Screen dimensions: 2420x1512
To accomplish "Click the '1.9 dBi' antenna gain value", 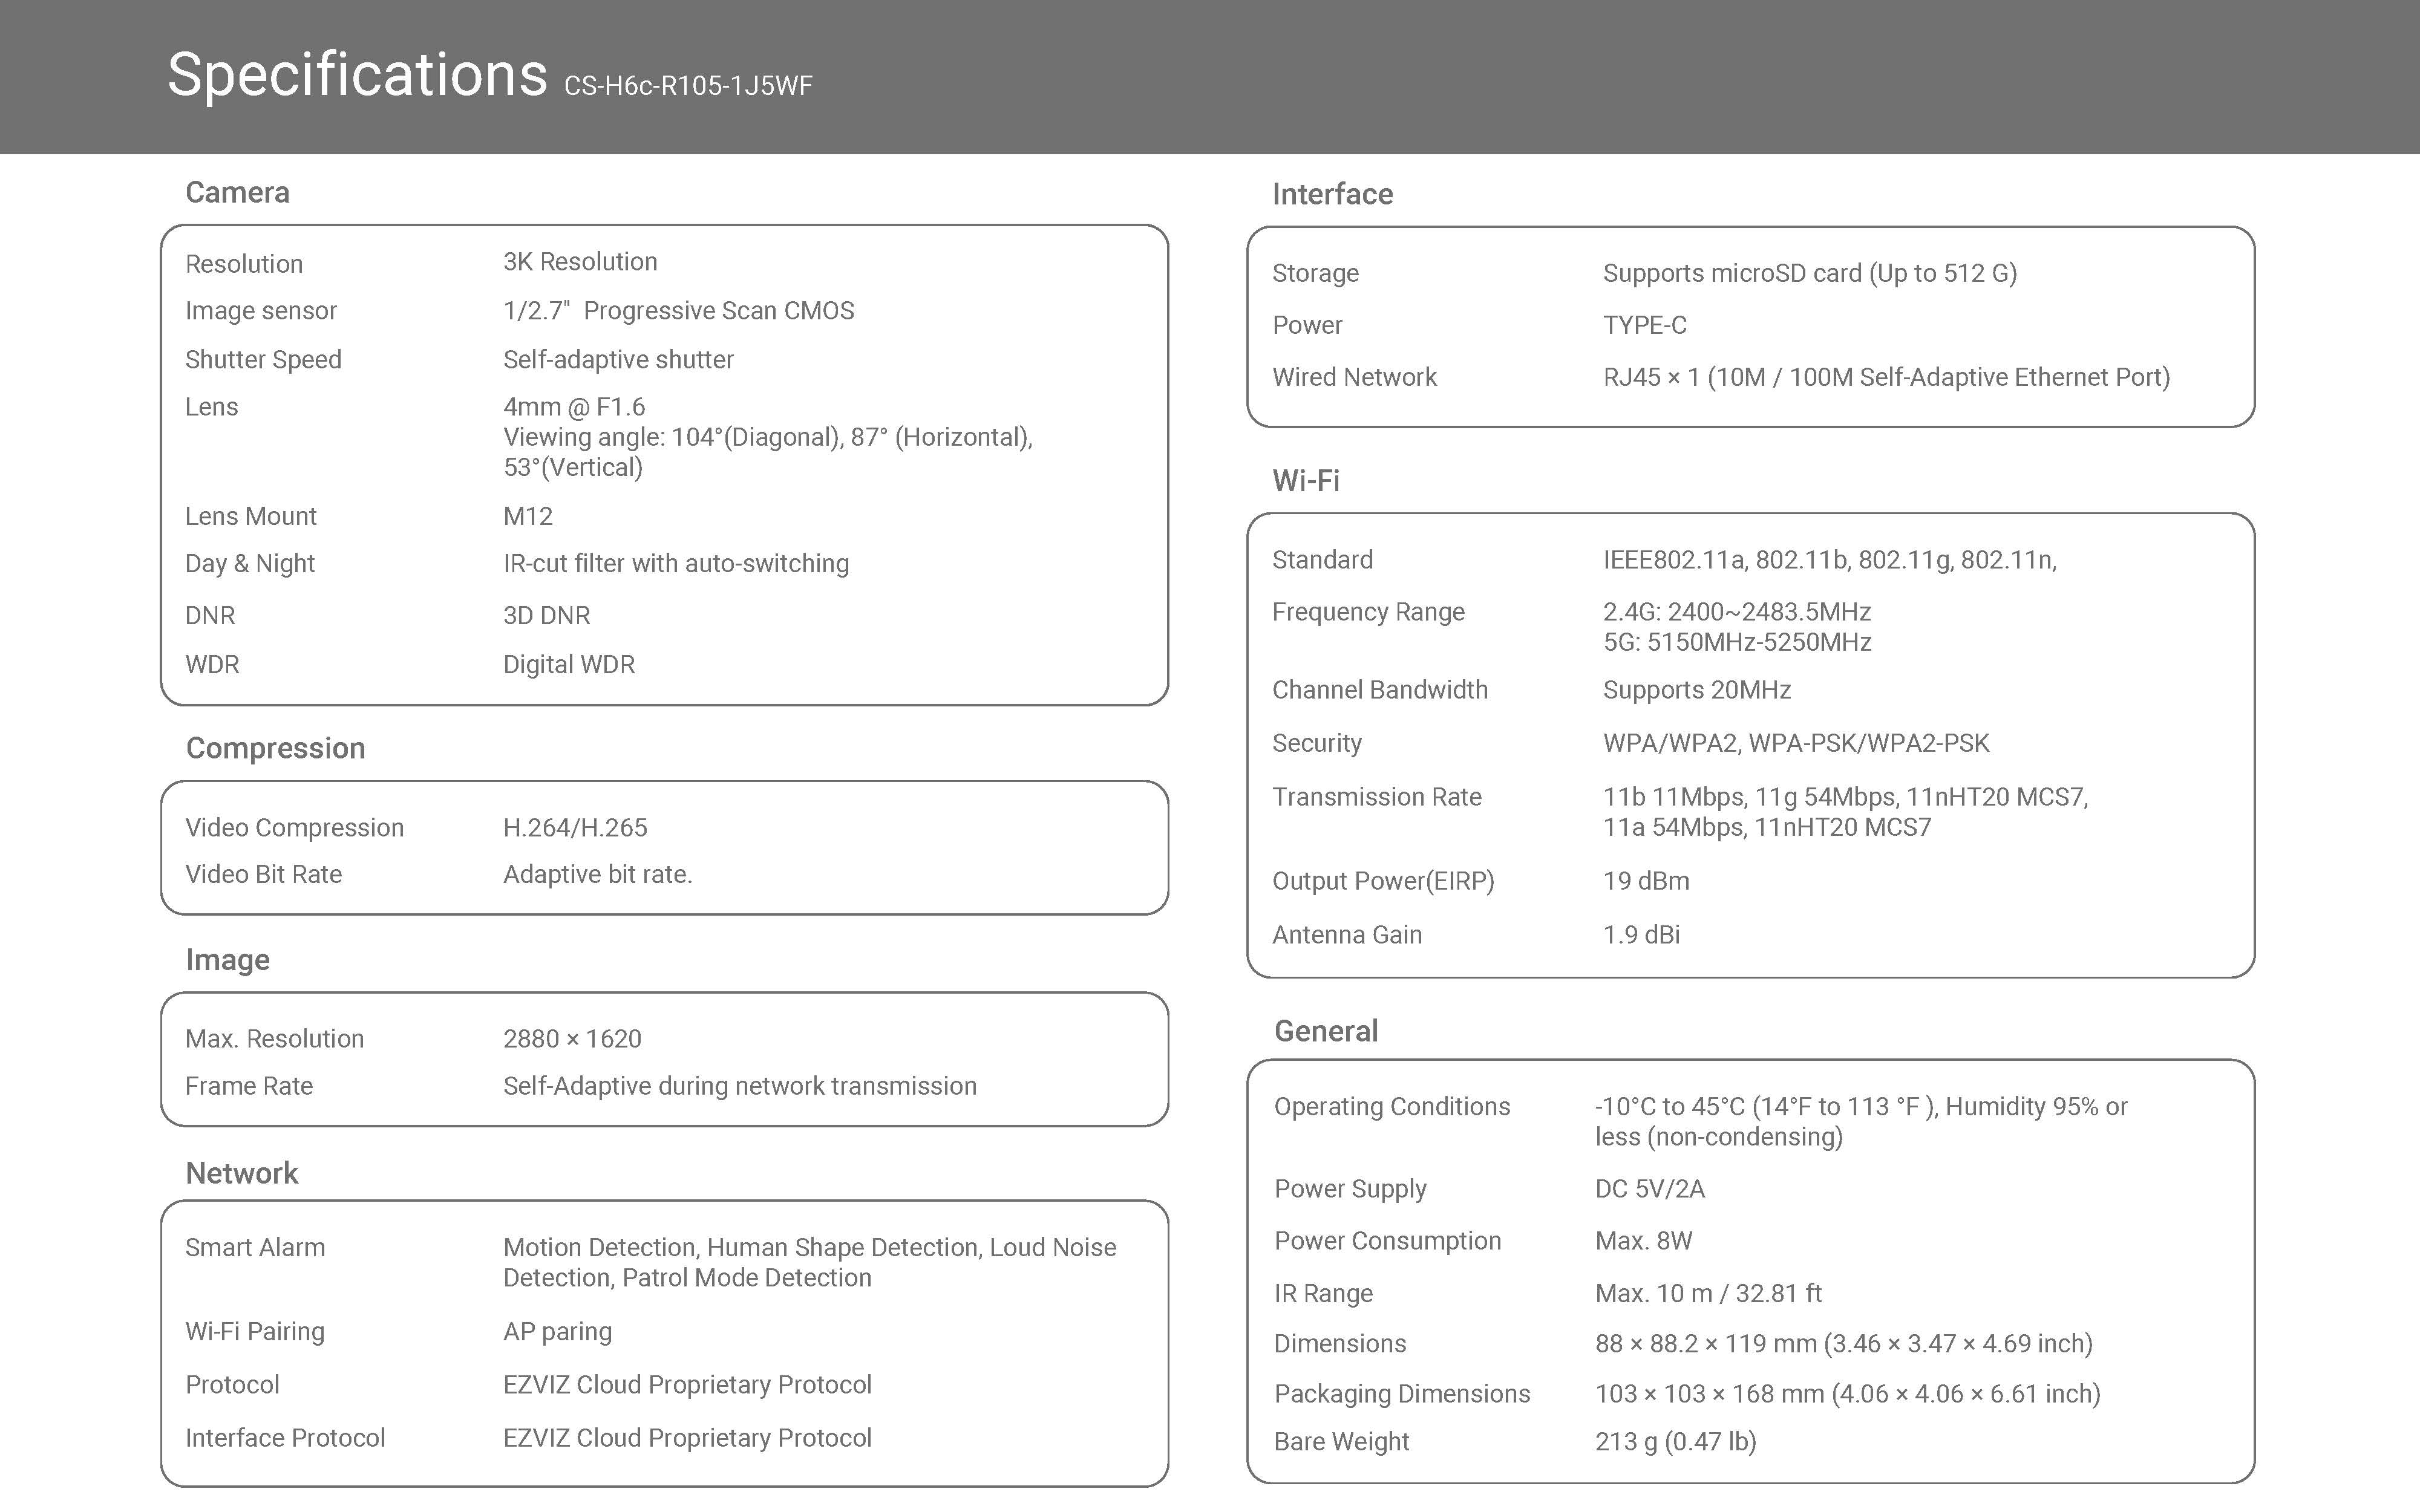I will 1641,935.
